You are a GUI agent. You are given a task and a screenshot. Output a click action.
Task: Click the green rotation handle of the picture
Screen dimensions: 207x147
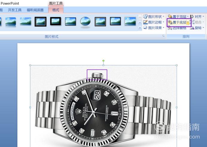pos(103,61)
